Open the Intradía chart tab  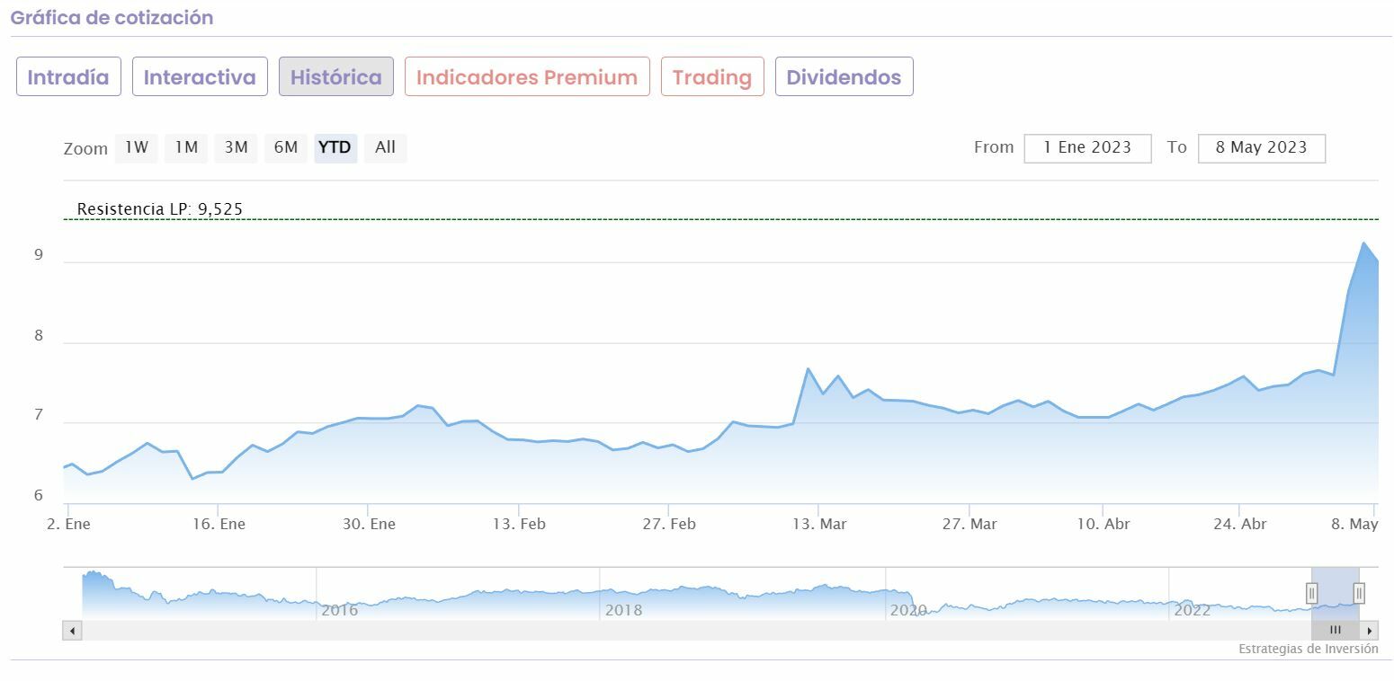click(68, 77)
